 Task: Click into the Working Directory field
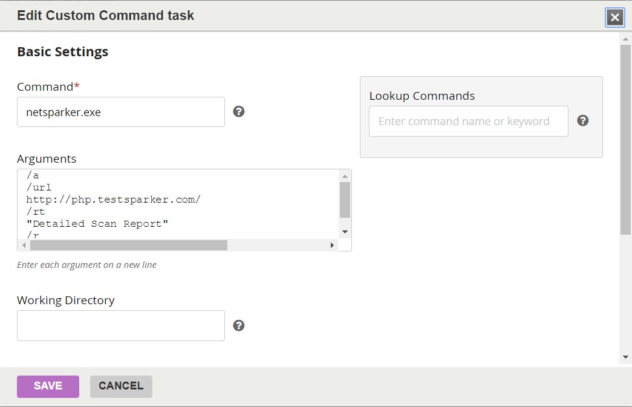point(121,326)
